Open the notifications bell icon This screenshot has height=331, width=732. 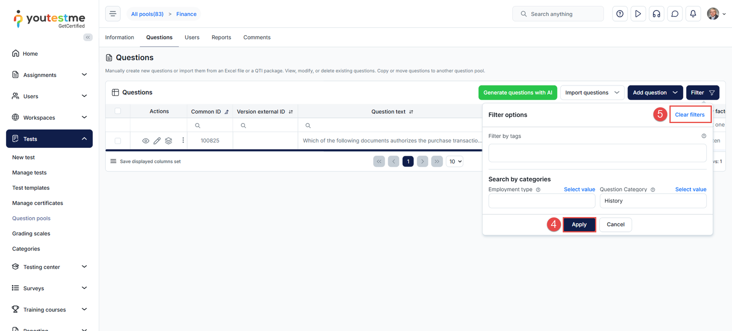693,14
